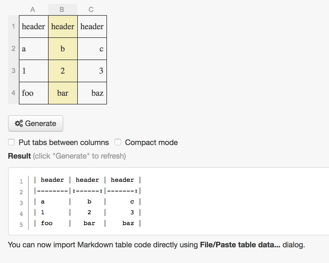This screenshot has width=329, height=263.
Task: Click the Generate button
Action: (36, 124)
